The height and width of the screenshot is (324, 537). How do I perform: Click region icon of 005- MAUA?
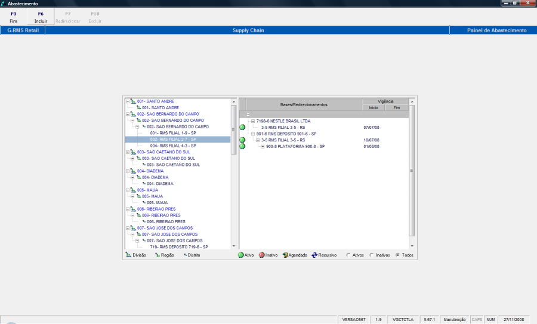click(138, 196)
